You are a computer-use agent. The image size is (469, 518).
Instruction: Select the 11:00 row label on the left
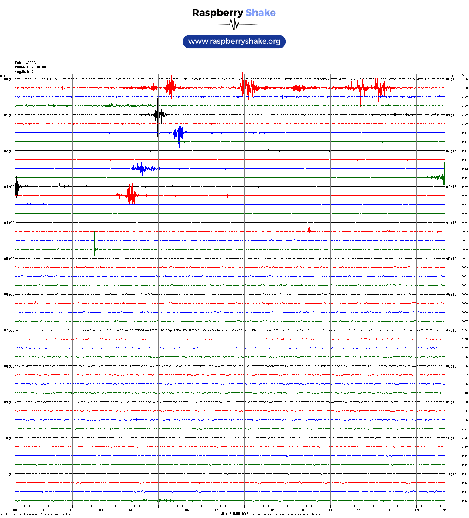tap(9, 474)
